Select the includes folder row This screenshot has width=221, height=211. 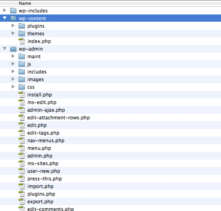coord(110,72)
